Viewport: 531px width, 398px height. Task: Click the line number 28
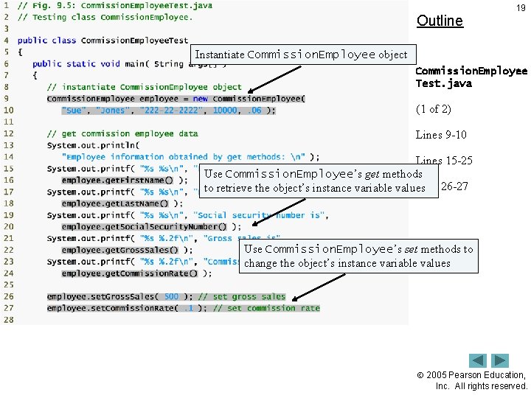pos(9,319)
